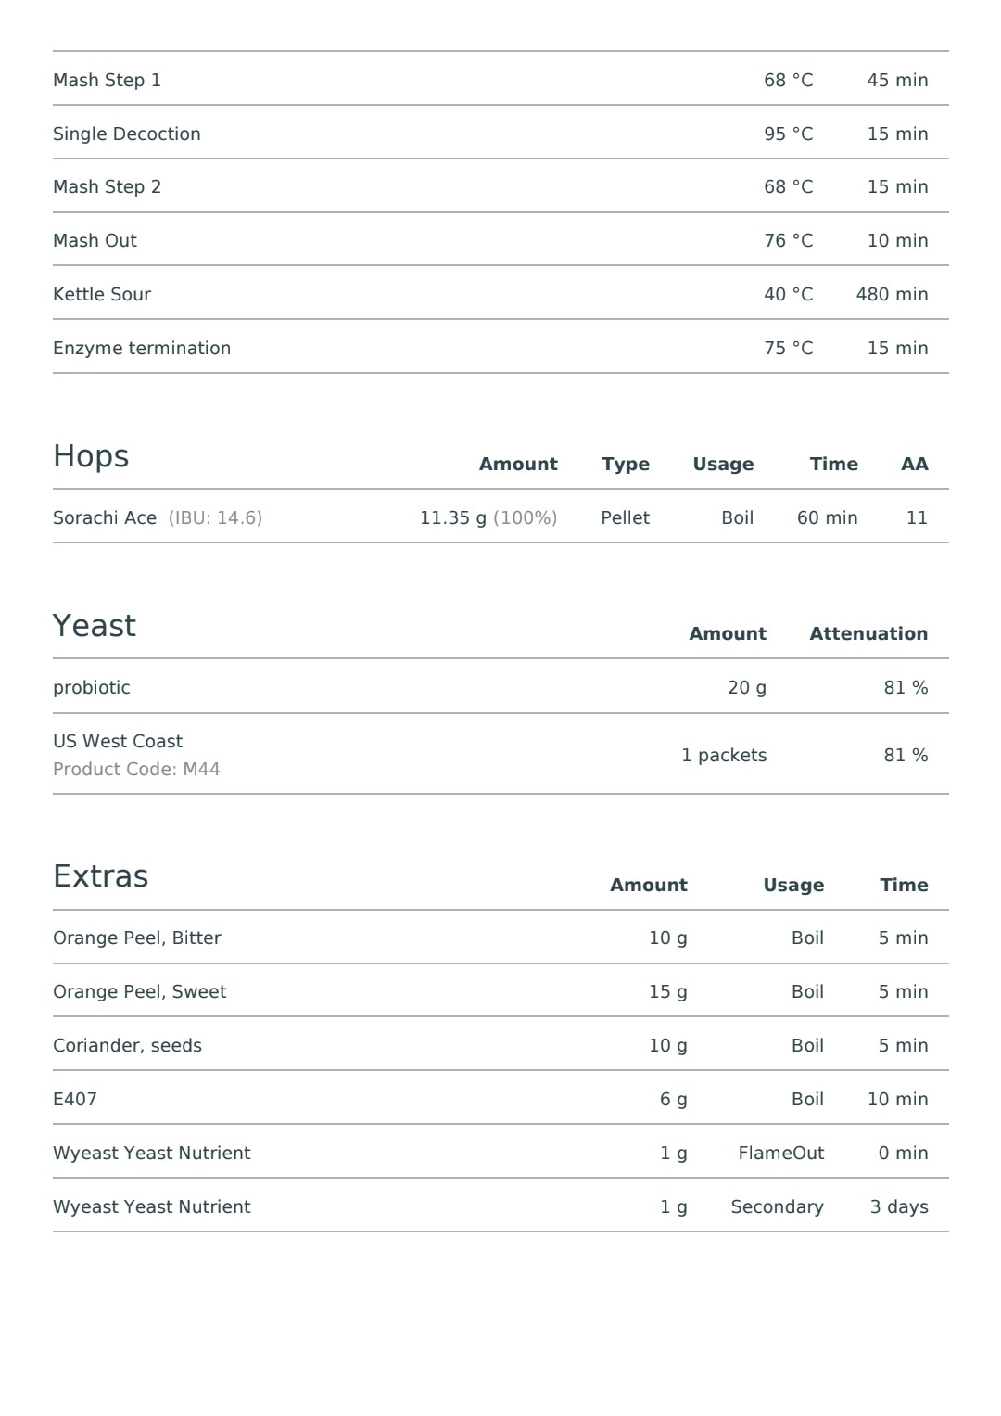Click the hops Amount column header
This screenshot has height=1416, width=1001.
coord(518,464)
